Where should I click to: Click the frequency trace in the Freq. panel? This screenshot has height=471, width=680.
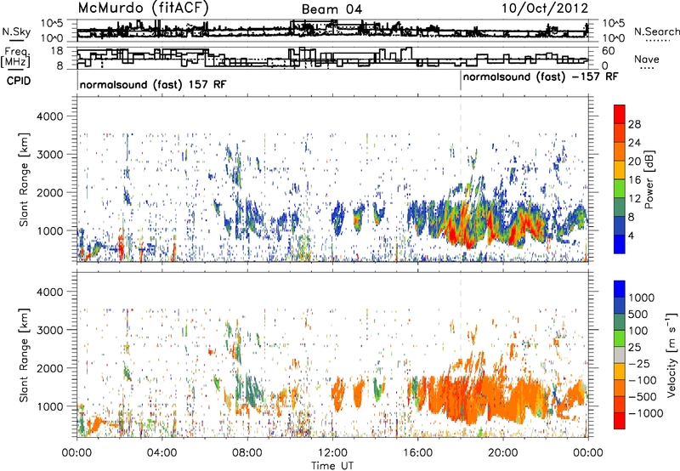(332, 58)
